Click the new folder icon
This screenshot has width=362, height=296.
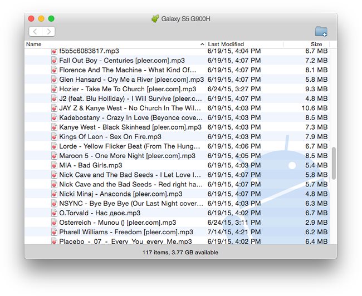coord(321,31)
